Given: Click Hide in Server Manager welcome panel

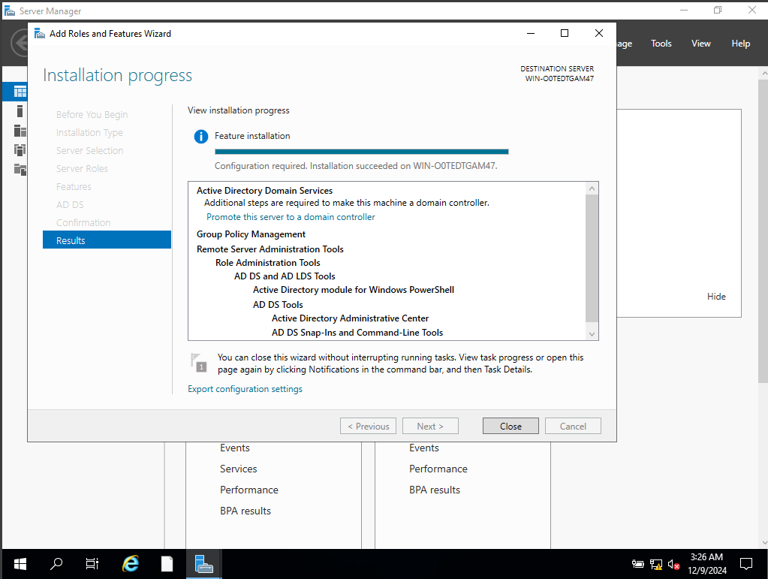Looking at the screenshot, I should tap(716, 297).
